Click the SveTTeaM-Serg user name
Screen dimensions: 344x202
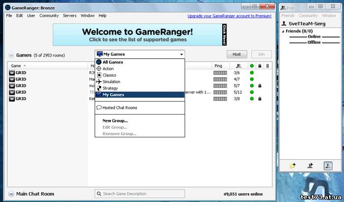307,24
